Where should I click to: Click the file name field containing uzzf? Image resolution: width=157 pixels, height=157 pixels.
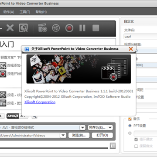(x=140, y=37)
